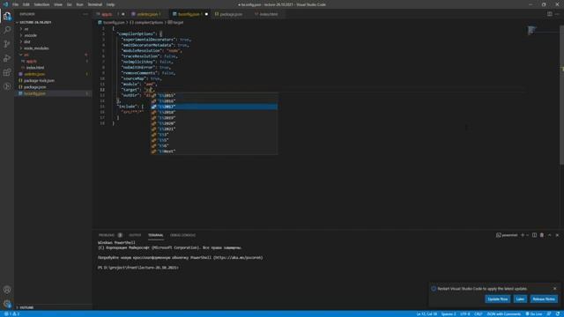Open the File menu
The height and width of the screenshot is (317, 564).
coord(16,4)
